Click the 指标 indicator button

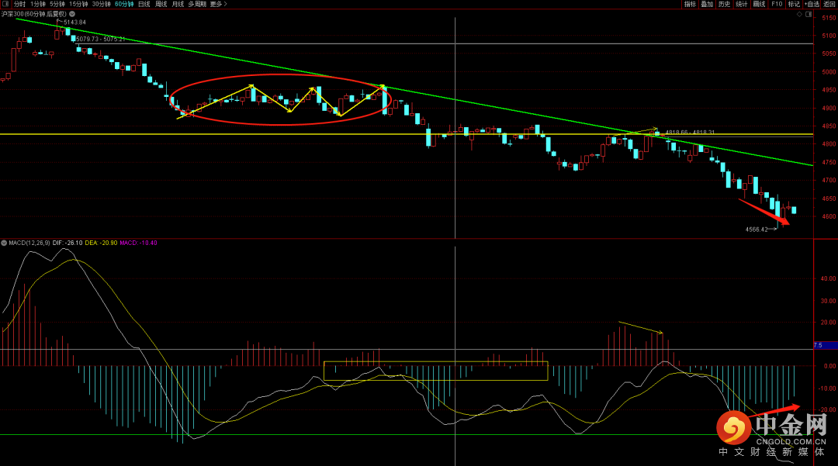point(690,4)
